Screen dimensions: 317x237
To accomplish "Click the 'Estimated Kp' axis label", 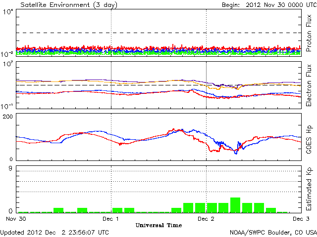I will point(309,189).
